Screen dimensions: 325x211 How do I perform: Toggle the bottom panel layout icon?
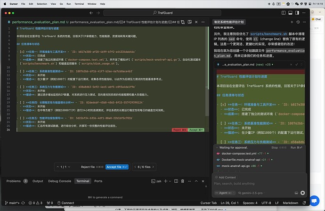point(291,13)
